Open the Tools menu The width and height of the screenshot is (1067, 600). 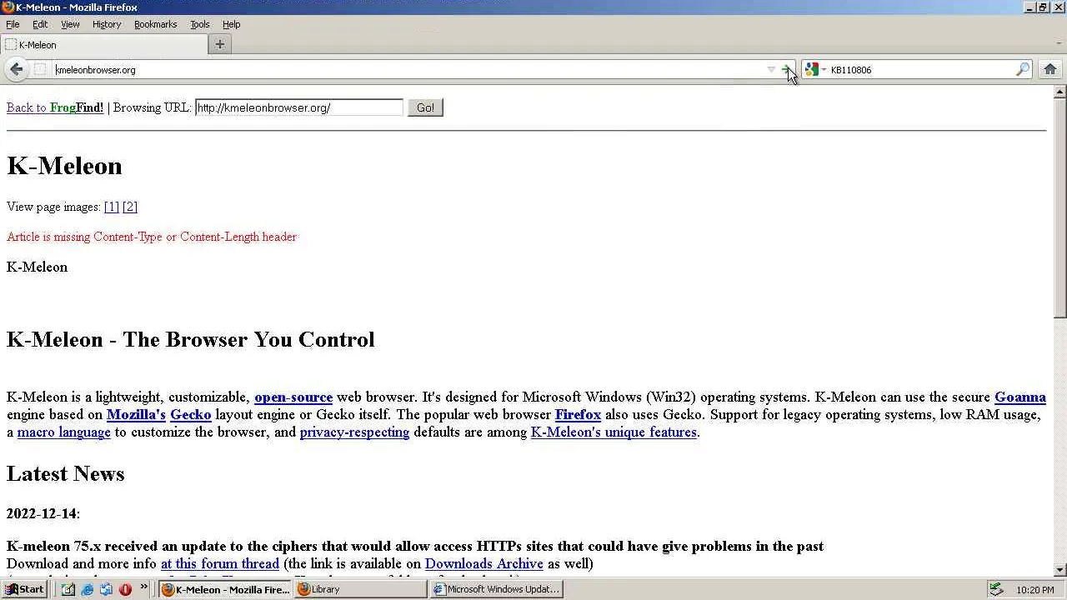200,24
